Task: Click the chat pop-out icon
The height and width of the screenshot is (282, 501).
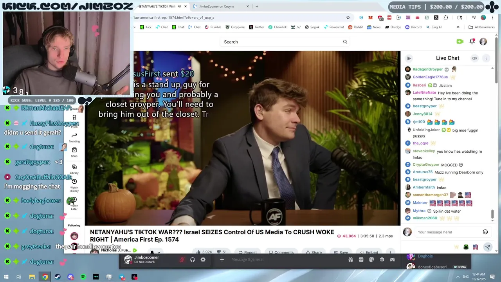Action: coord(474,58)
